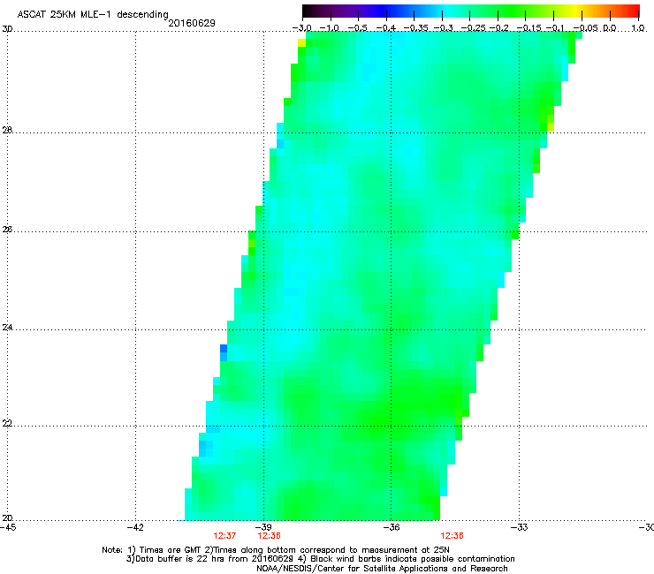Screen dimensions: 654x574
Task: Click note "1) Times are GMT"
Action: point(165,550)
